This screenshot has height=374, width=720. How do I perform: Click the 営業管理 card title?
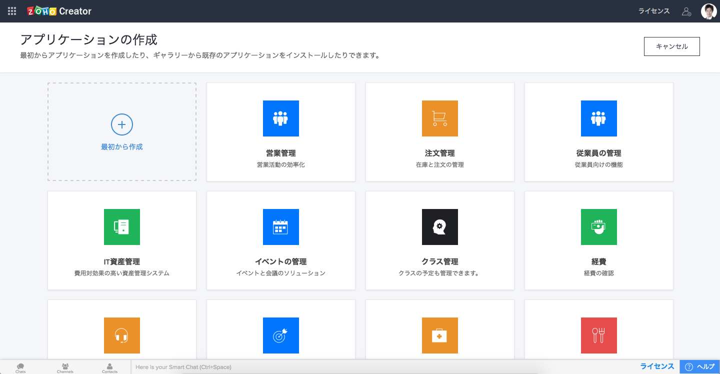[281, 153]
